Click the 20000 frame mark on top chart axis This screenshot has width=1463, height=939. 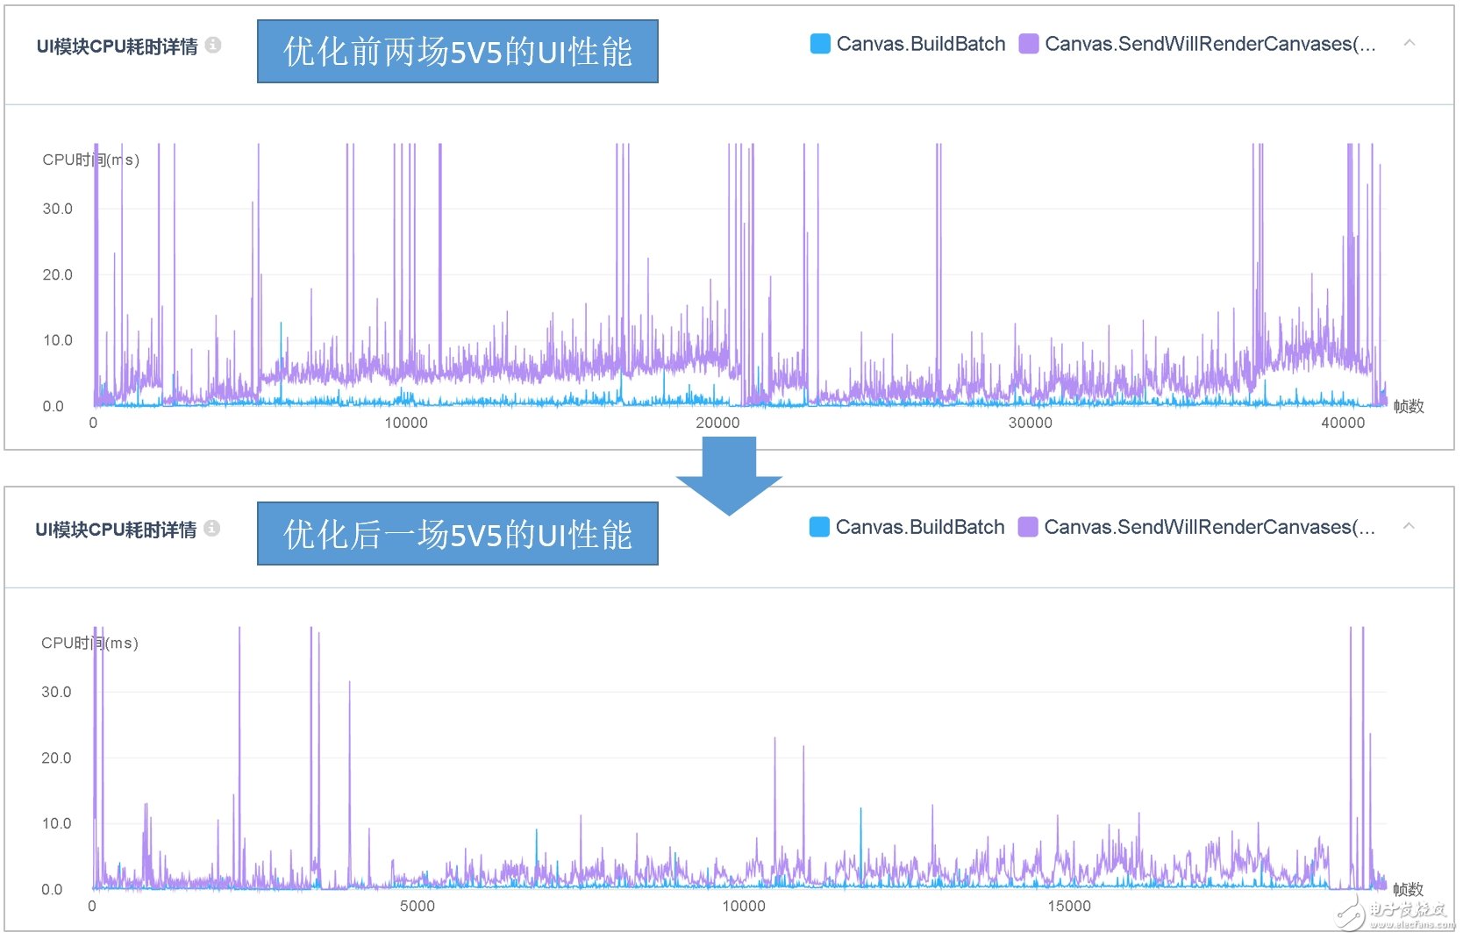[717, 423]
